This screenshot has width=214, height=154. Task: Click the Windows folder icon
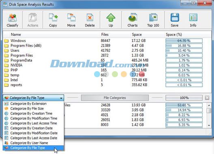(x=6, y=41)
